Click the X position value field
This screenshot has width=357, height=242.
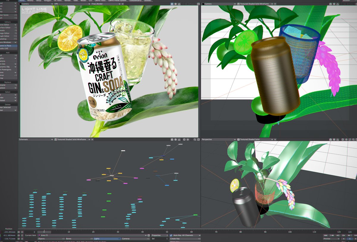coord(8,232)
